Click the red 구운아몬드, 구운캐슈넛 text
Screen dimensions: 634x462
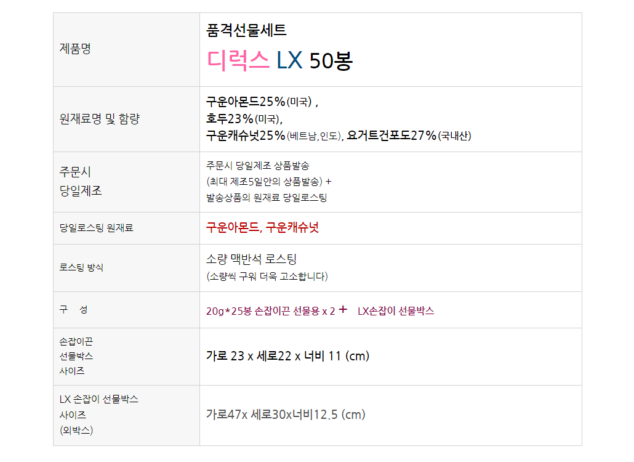coord(262,228)
